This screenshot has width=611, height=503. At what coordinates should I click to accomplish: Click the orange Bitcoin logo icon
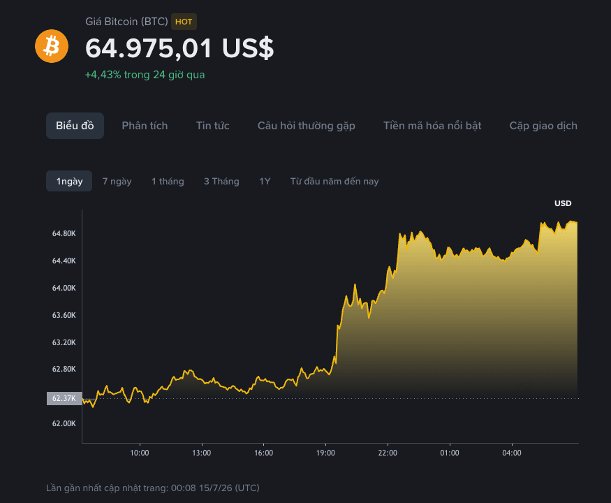point(52,46)
